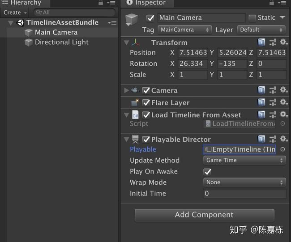Open Playable Director gear menu
The image size is (291, 242).
coord(283,139)
